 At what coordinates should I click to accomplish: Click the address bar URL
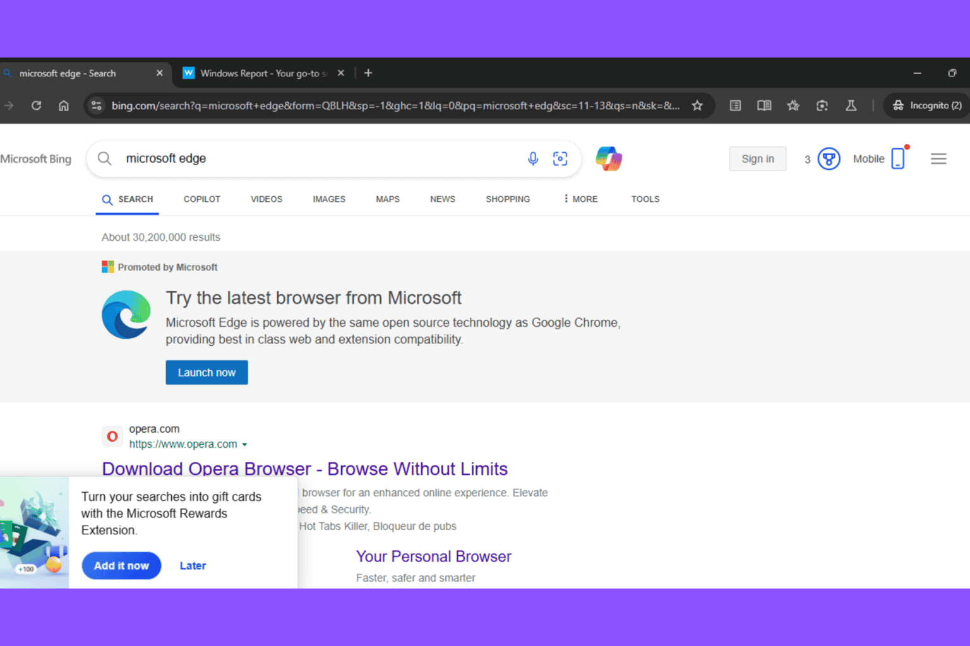[395, 105]
